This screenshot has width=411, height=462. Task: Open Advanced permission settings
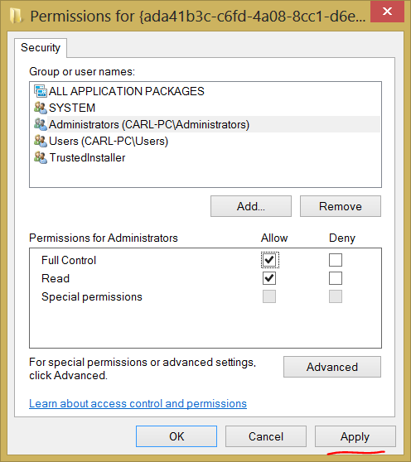pyautogui.click(x=332, y=367)
